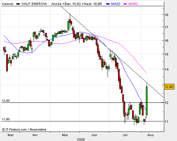Screen dimensions: 177x141
Task: Click the Jun month axis label
Action: click(x=94, y=135)
